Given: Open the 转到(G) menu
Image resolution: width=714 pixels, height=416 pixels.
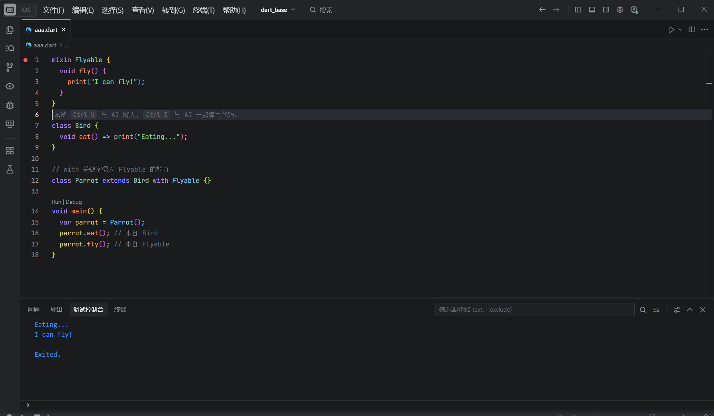Looking at the screenshot, I should [x=173, y=10].
